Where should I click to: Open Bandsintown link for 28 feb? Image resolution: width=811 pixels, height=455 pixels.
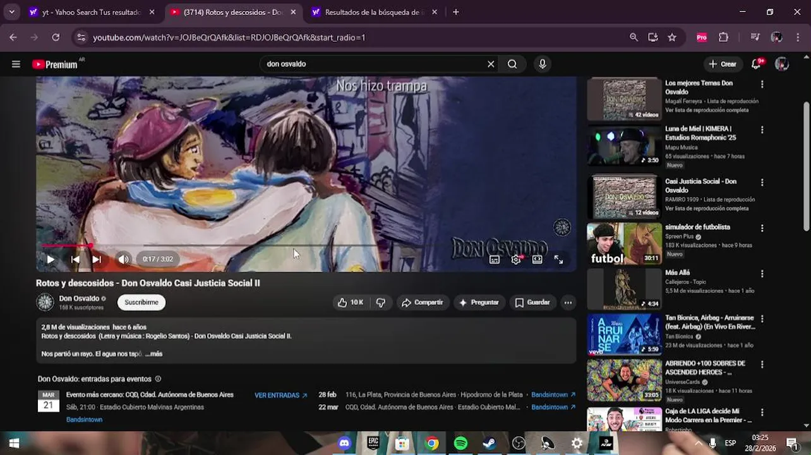(x=553, y=394)
